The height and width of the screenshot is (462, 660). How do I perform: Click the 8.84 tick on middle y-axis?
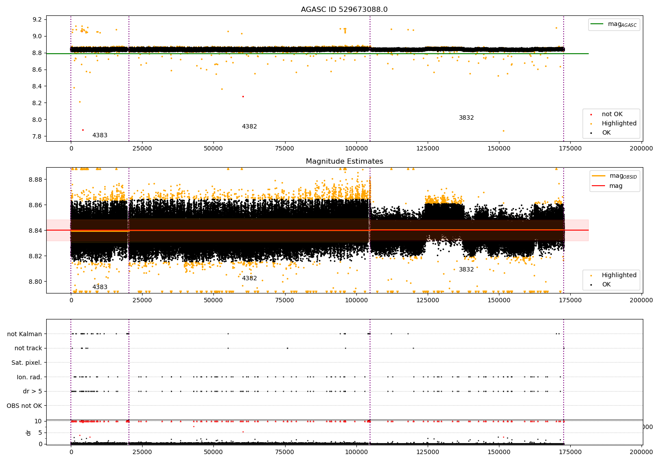[x=35, y=231]
